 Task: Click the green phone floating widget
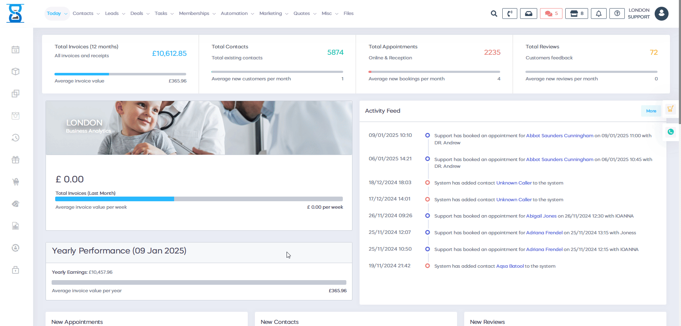(x=670, y=132)
